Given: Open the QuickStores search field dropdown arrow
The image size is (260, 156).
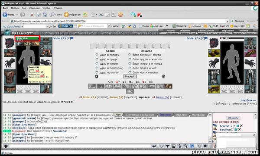Looking at the screenshot, I should point(47,26).
